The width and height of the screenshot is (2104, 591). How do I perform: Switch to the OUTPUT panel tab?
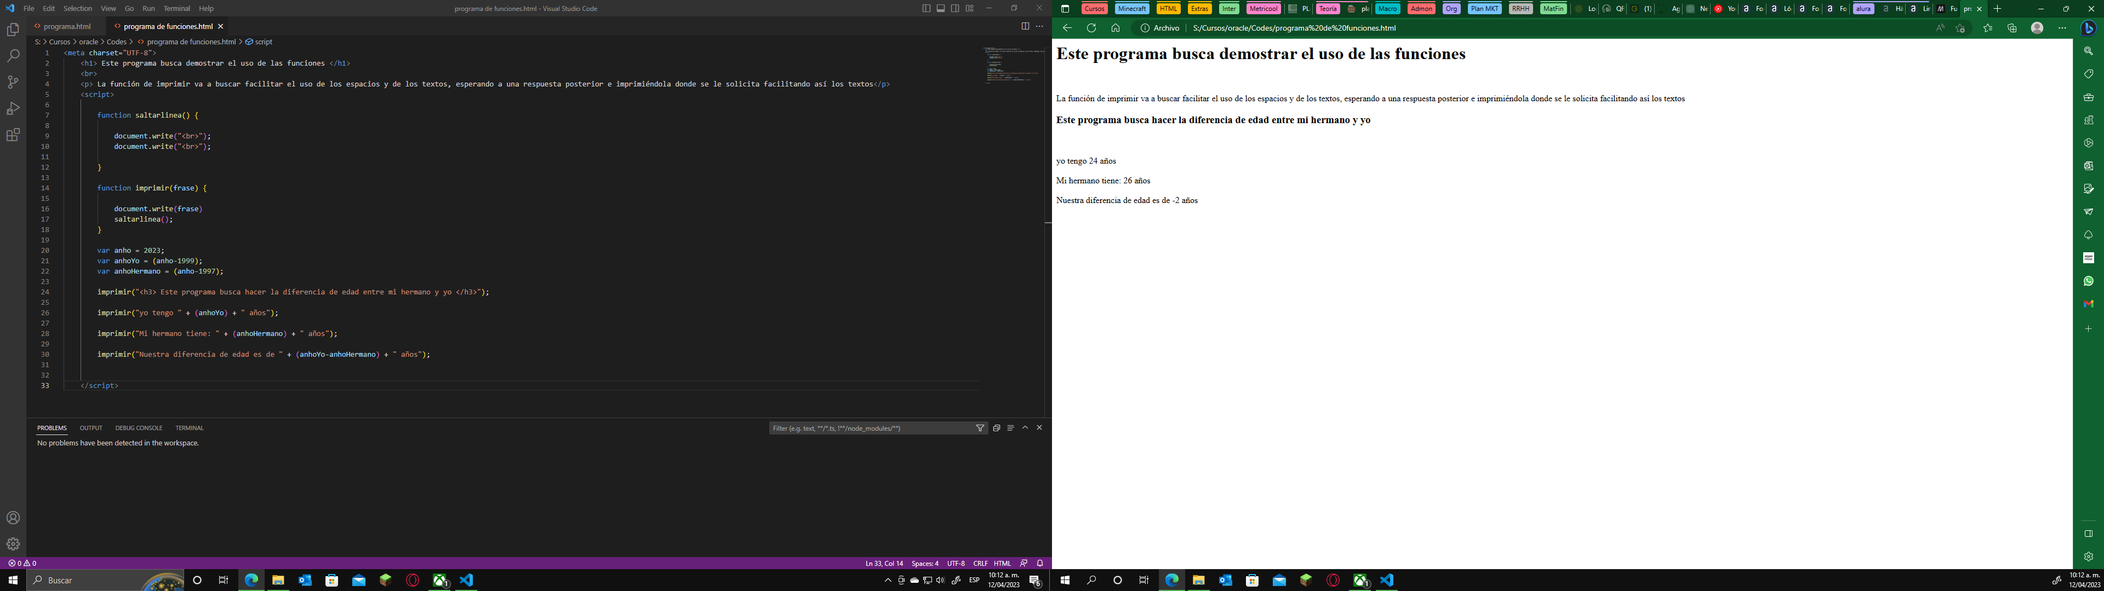click(x=90, y=428)
